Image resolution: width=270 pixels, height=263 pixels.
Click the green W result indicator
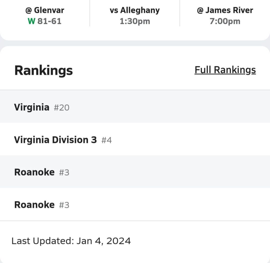(x=31, y=21)
